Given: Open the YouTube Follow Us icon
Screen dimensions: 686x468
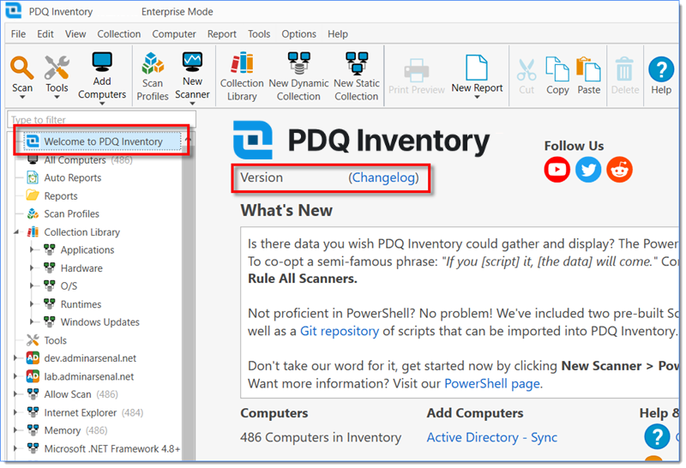Looking at the screenshot, I should 557,170.
